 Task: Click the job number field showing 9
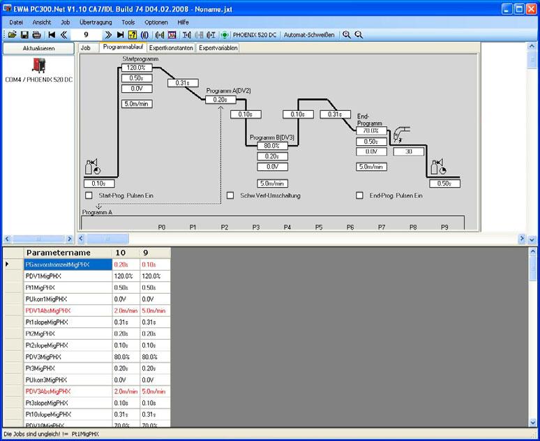pyautogui.click(x=86, y=35)
